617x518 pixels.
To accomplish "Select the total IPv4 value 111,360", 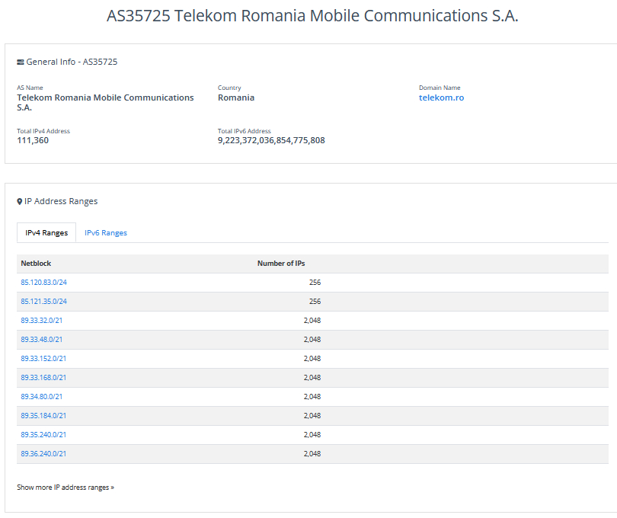I will 33,140.
